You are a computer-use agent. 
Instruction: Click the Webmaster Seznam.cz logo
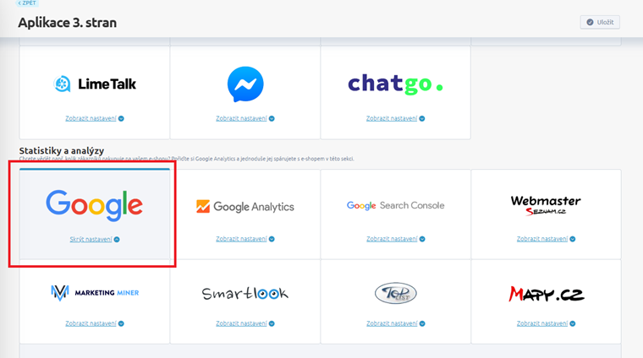[546, 205]
